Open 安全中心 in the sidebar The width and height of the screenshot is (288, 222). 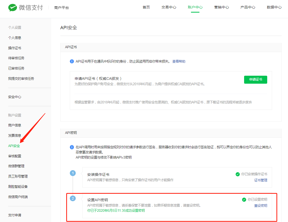(15, 97)
